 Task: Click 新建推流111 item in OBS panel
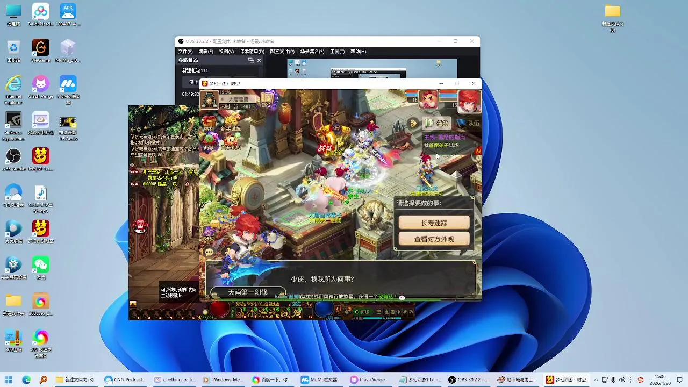(195, 70)
